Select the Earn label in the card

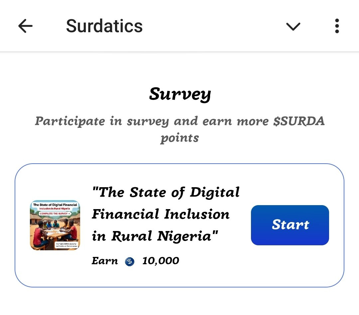click(105, 261)
